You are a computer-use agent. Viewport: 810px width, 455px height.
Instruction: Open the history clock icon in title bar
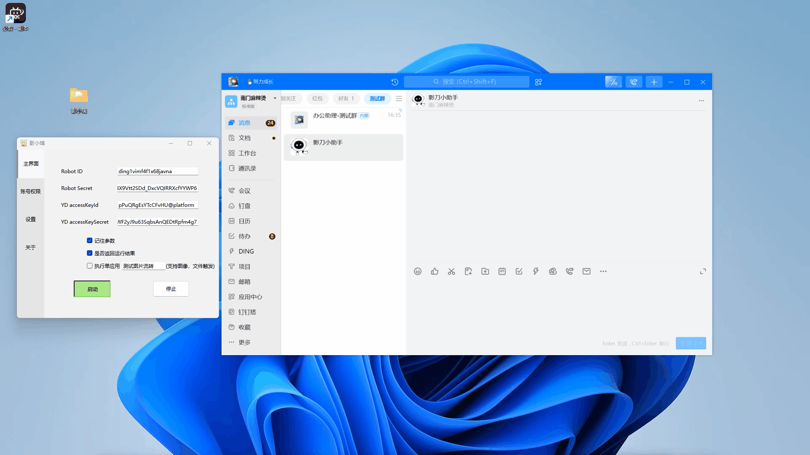click(395, 82)
